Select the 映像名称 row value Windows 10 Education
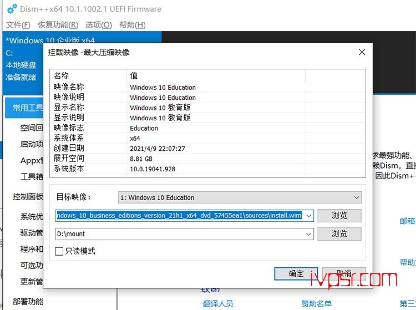Viewport: 416px width, 310px height. (x=163, y=88)
